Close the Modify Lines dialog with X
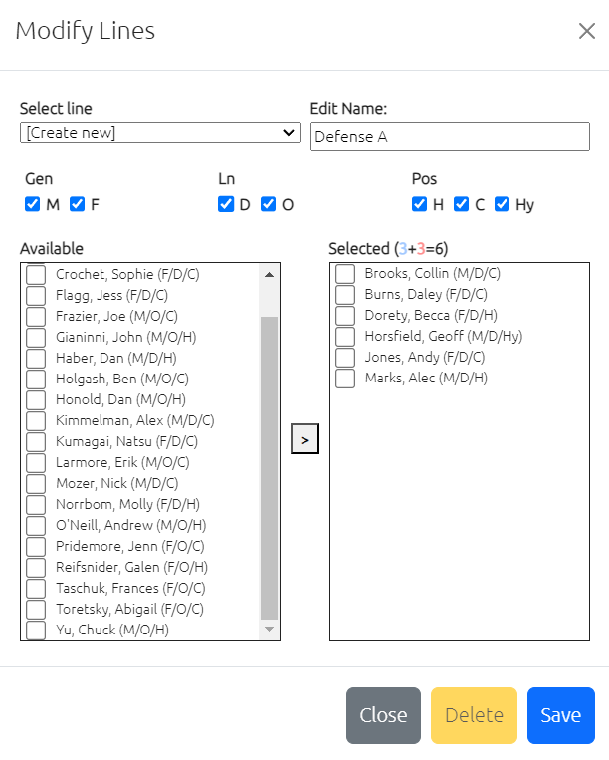 tap(587, 31)
